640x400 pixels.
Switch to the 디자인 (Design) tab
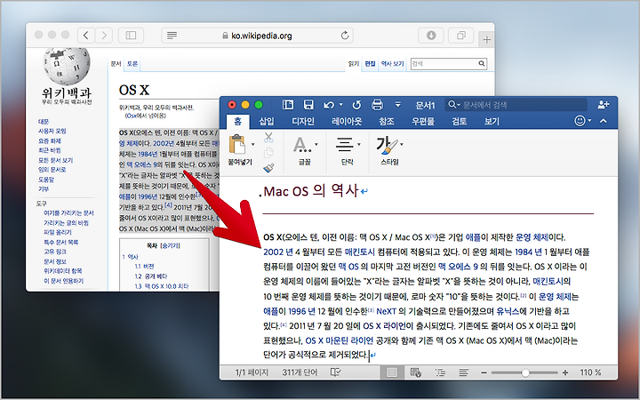point(303,121)
